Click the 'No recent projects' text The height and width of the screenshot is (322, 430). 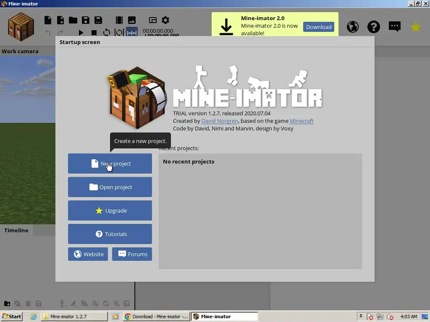(x=189, y=161)
